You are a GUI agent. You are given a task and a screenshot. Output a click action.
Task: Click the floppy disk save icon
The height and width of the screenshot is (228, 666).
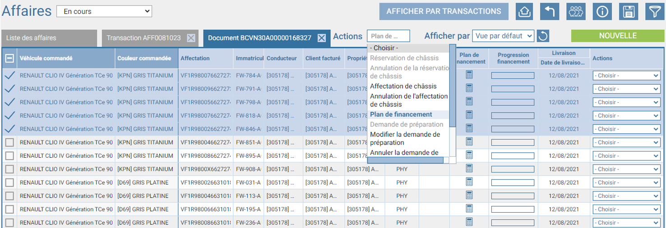(x=628, y=12)
